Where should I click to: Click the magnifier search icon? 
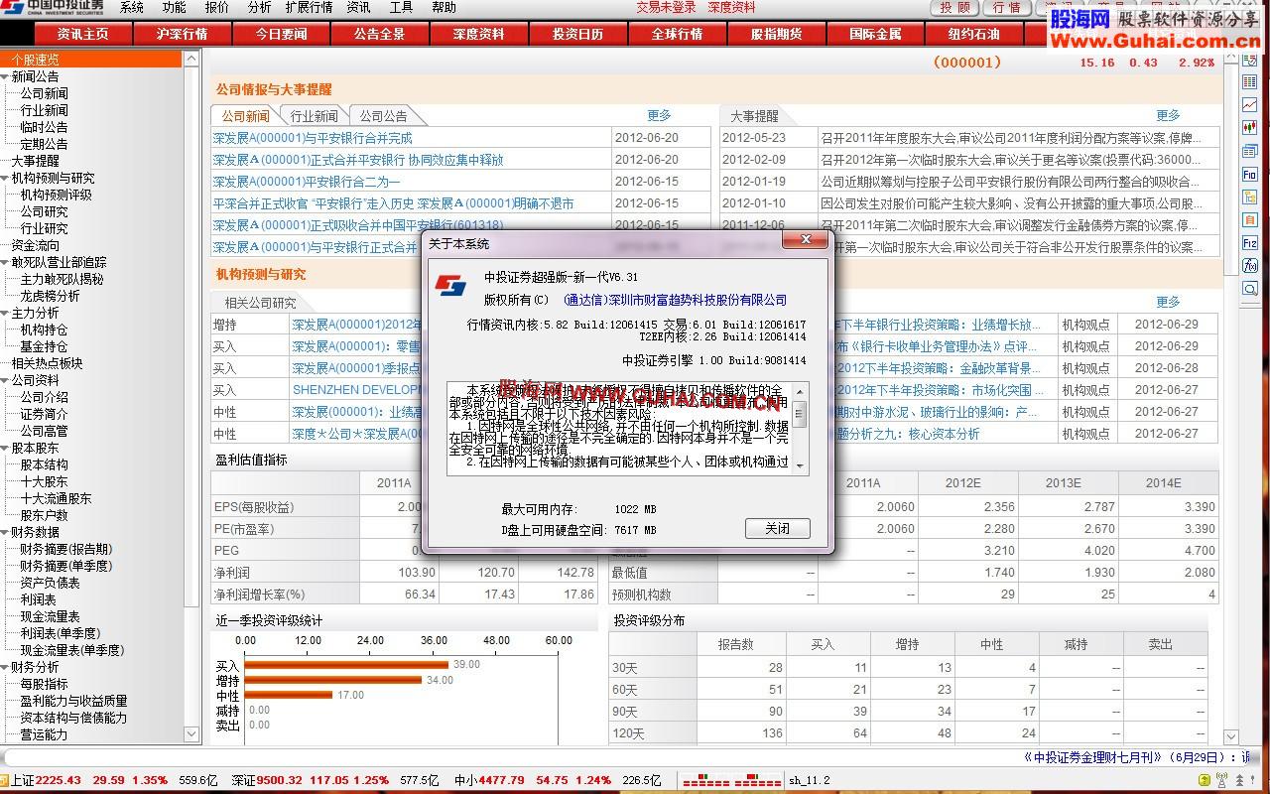(x=1250, y=288)
